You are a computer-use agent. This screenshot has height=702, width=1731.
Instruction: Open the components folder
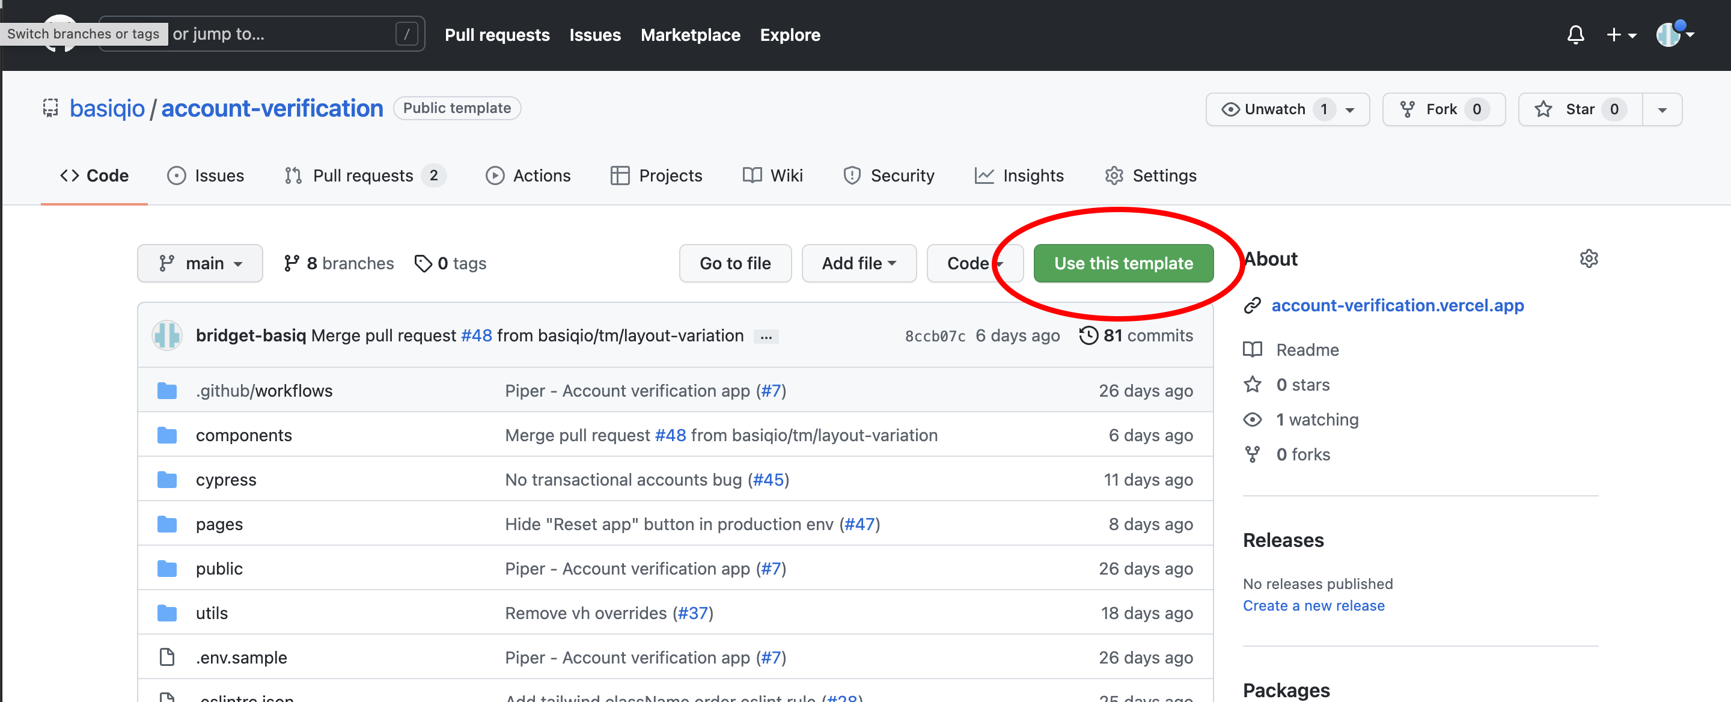(243, 435)
